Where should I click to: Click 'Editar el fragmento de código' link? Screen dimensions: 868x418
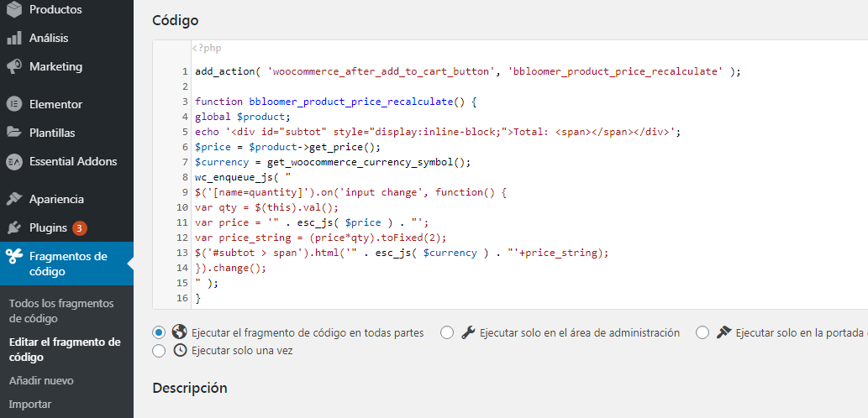(x=65, y=349)
